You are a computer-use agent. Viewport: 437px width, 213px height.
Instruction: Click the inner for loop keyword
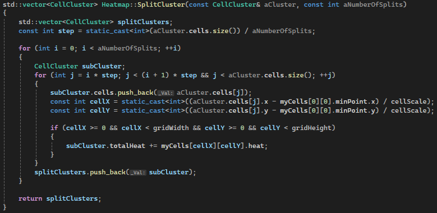coord(40,75)
